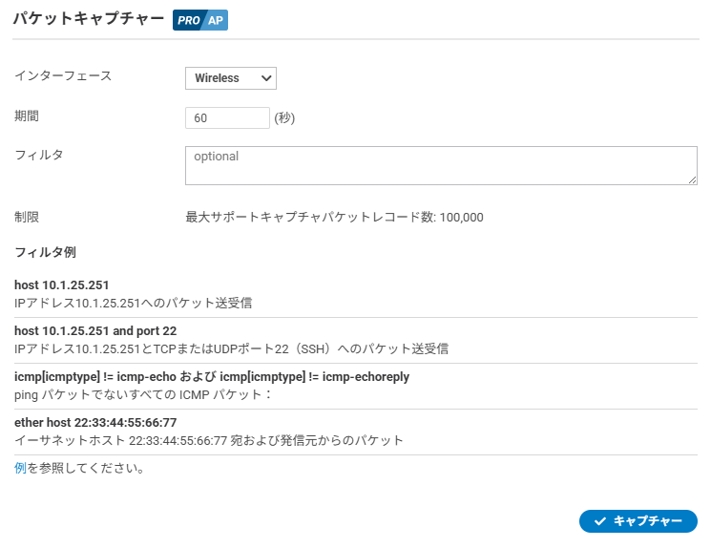Click the 期間 label
Screen dimensions: 711x548
click(x=27, y=116)
